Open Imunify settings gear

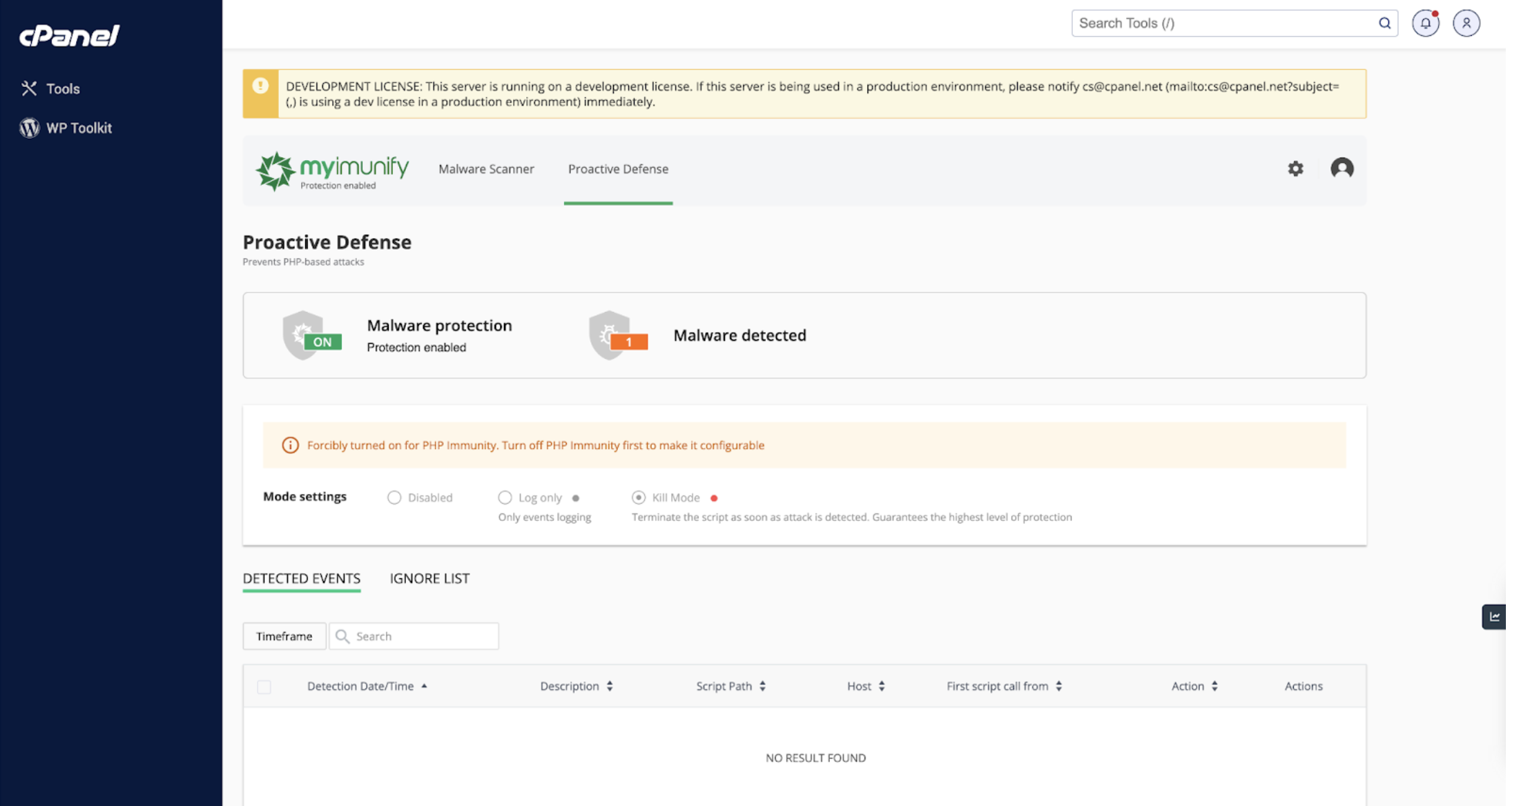coord(1295,169)
